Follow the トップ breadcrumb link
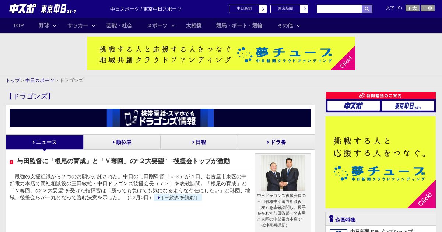442x232 pixels. [13, 80]
